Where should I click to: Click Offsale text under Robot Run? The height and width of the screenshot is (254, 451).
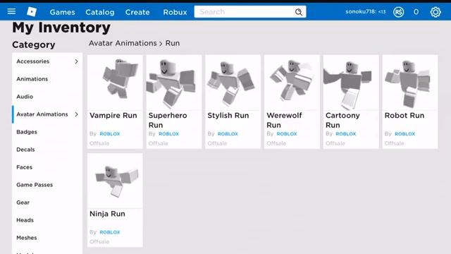pos(395,143)
